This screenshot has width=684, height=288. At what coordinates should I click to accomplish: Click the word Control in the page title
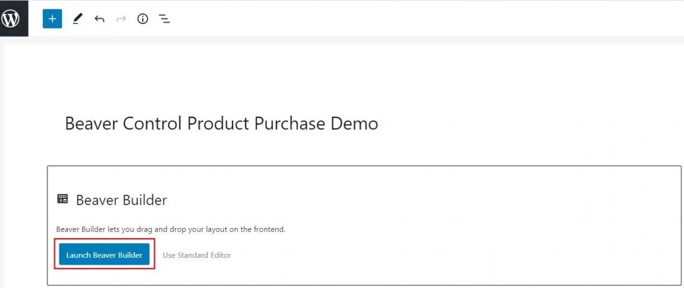152,123
